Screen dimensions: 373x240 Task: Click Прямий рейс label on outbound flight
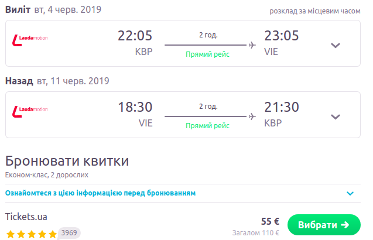(x=207, y=54)
